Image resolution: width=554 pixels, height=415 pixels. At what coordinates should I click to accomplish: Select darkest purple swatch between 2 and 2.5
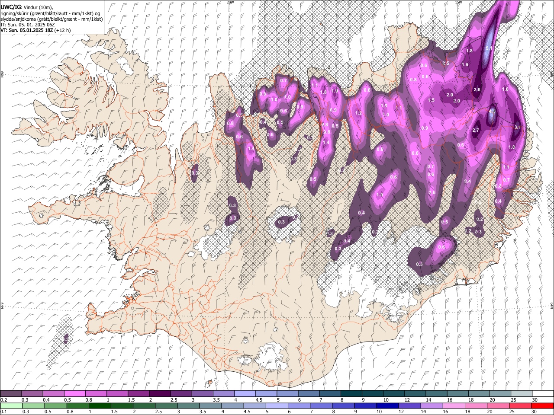click(159, 394)
